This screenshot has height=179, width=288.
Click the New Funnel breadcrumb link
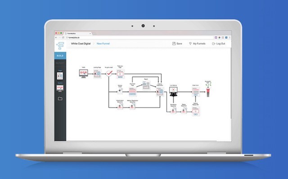point(103,44)
